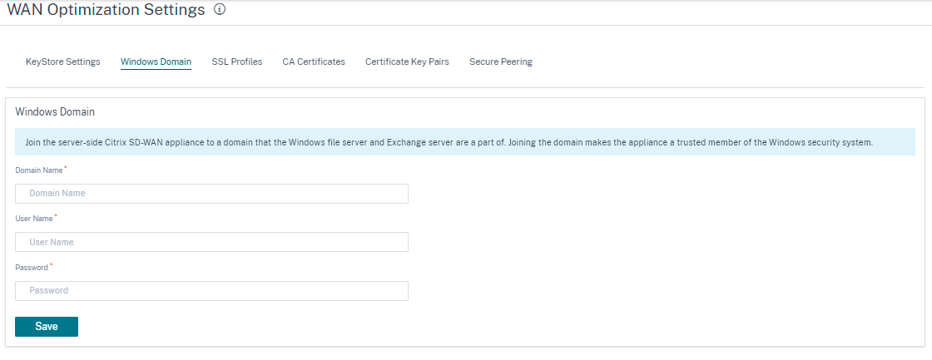This screenshot has height=360, width=932.
Task: Click the User Name field label
Action: click(x=34, y=219)
